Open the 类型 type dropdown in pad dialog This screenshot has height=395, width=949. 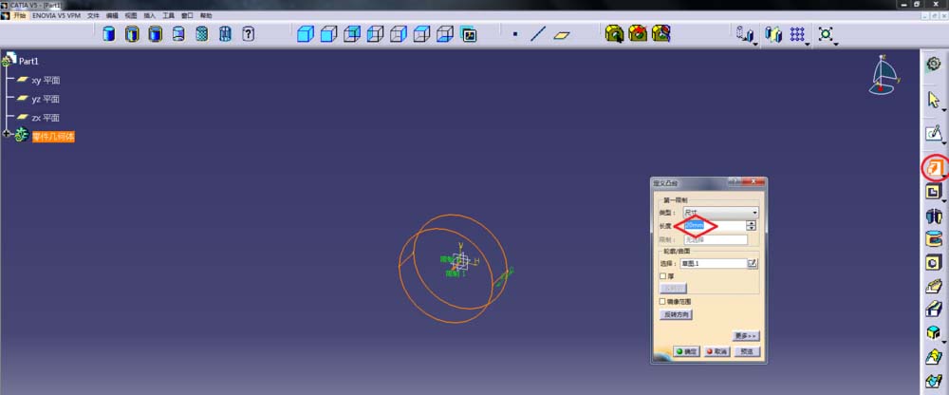click(720, 213)
